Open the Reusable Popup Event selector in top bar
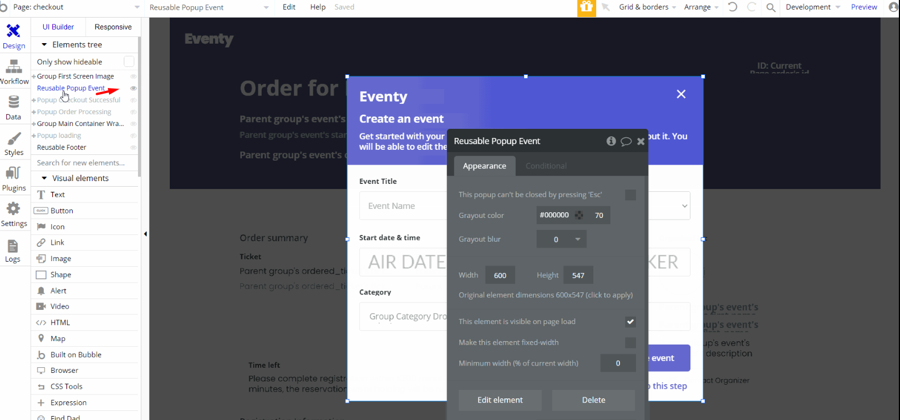900x420 pixels. click(209, 7)
